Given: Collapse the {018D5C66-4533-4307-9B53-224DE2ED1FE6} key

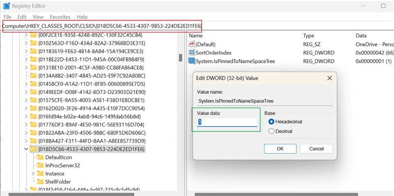Looking at the screenshot, I should point(26,149).
